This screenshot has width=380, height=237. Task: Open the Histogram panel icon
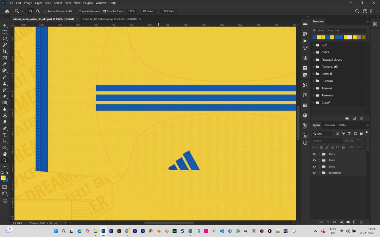[x=305, y=24]
